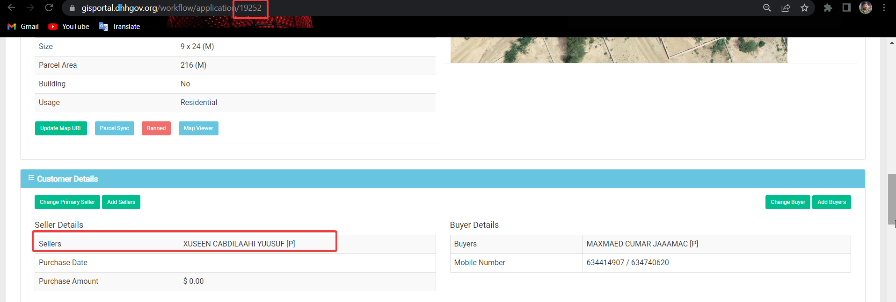Screen dimensions: 896x302
Task: Select the Size value 9 x 24 (M)
Action: (x=197, y=46)
